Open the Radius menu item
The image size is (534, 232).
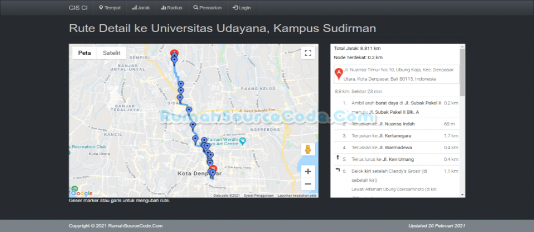[x=171, y=8]
